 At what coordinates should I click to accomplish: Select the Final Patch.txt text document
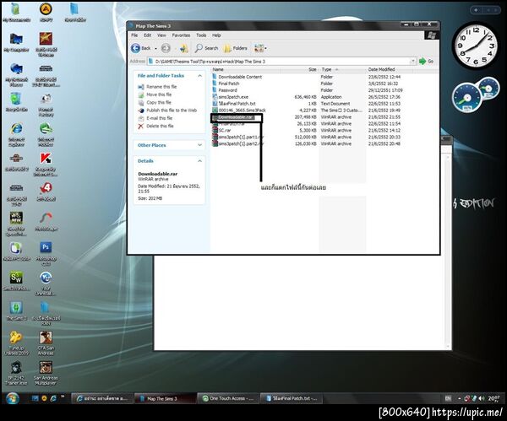click(237, 104)
